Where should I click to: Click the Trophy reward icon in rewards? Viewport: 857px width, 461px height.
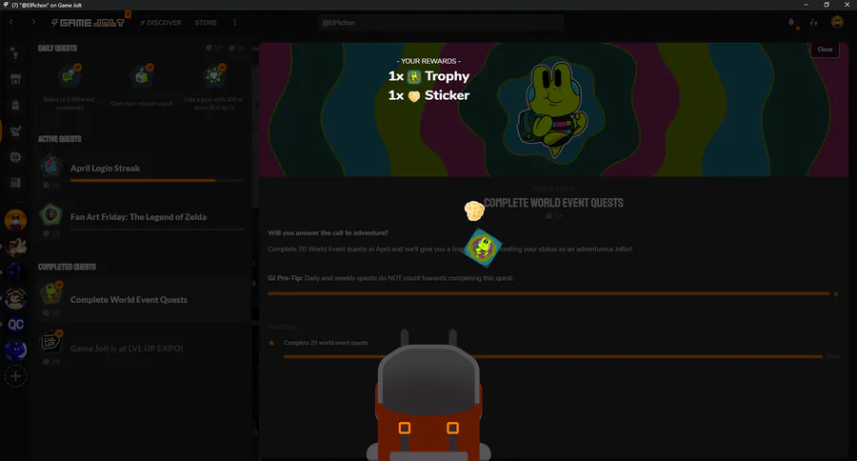[x=414, y=76]
